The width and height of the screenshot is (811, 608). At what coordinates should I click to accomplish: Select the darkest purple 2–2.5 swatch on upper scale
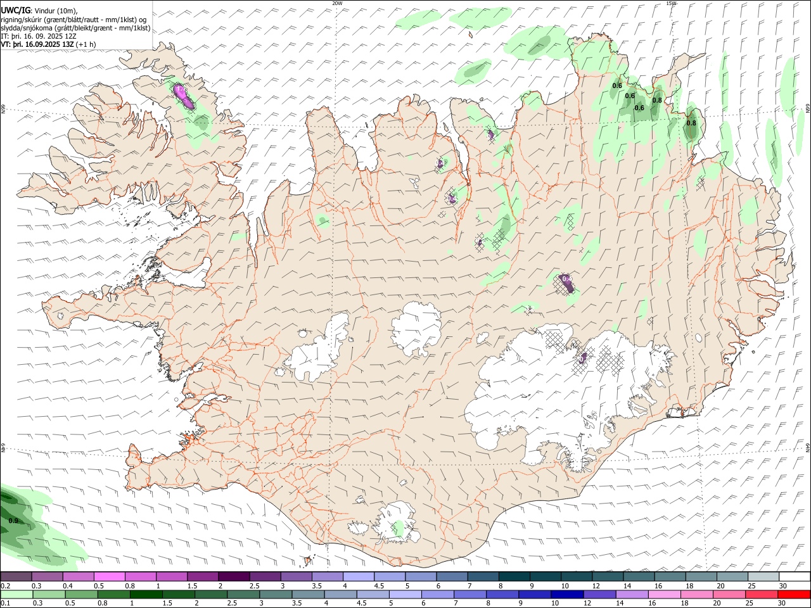(233, 576)
